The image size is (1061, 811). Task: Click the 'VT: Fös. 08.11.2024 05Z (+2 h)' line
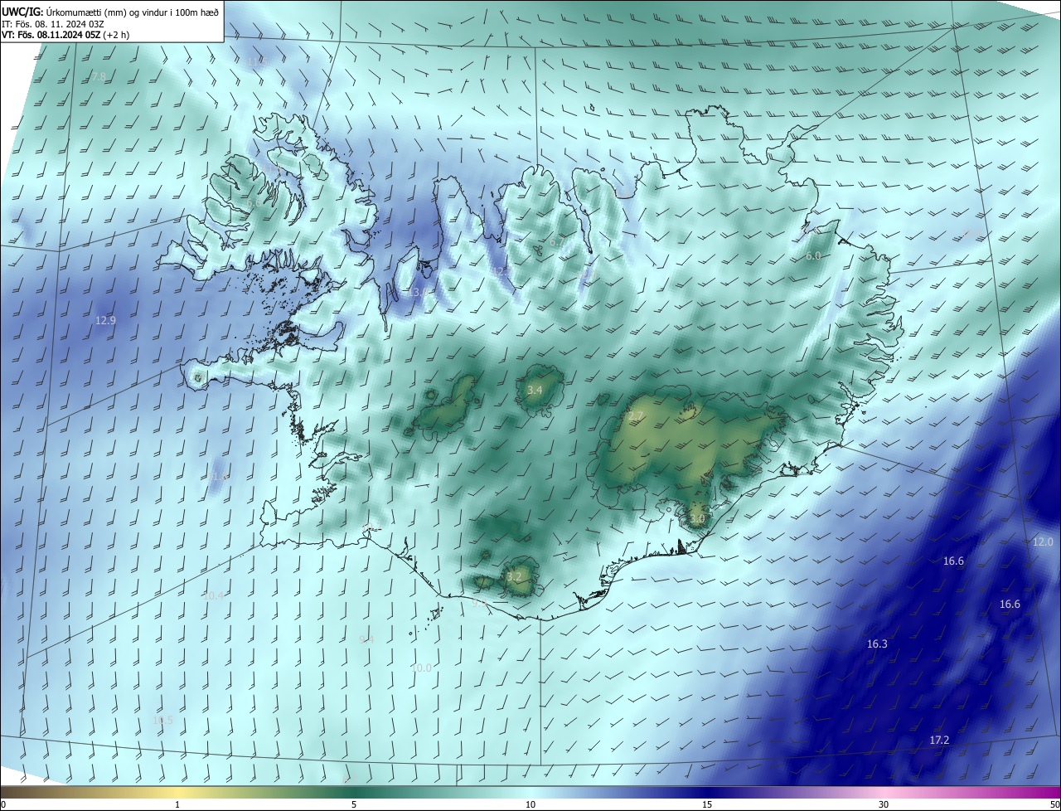(65, 35)
